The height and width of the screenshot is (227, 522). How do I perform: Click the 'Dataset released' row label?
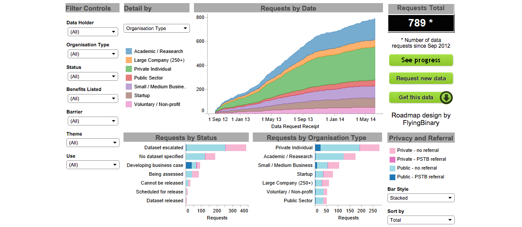165,201
